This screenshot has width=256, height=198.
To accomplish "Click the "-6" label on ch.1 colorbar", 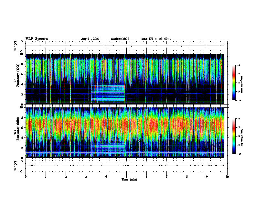I will pos(239,65).
